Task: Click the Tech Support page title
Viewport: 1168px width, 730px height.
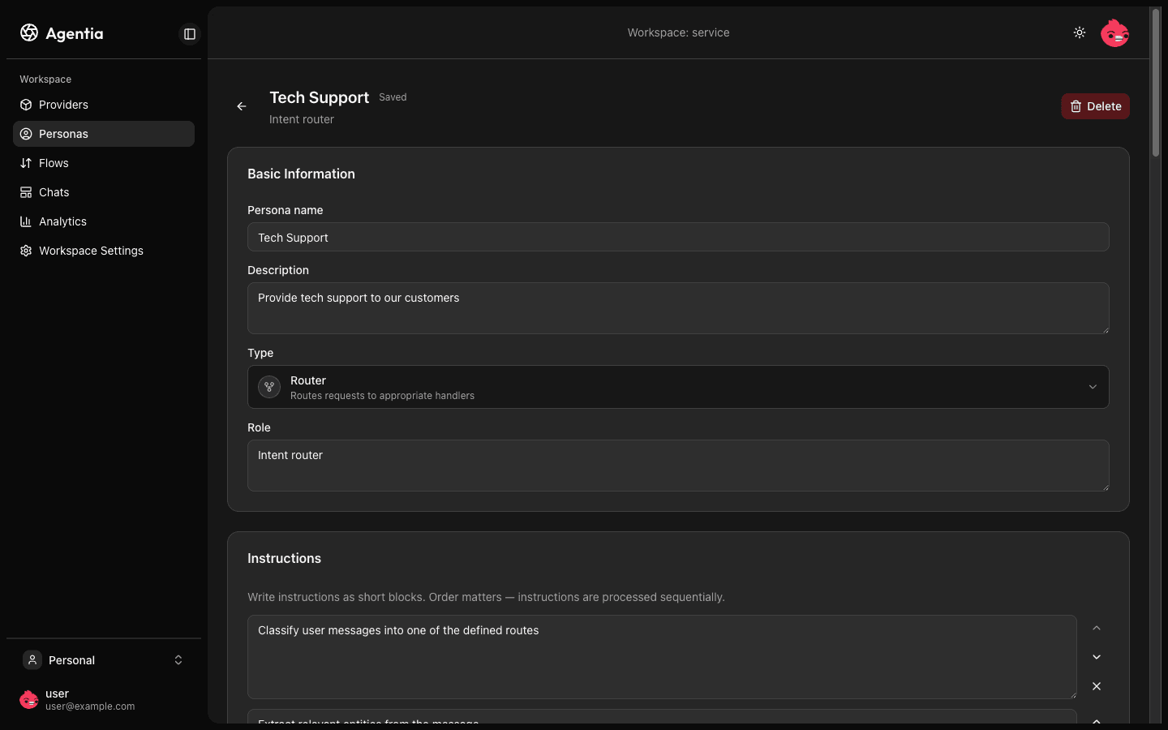Action: click(x=319, y=97)
